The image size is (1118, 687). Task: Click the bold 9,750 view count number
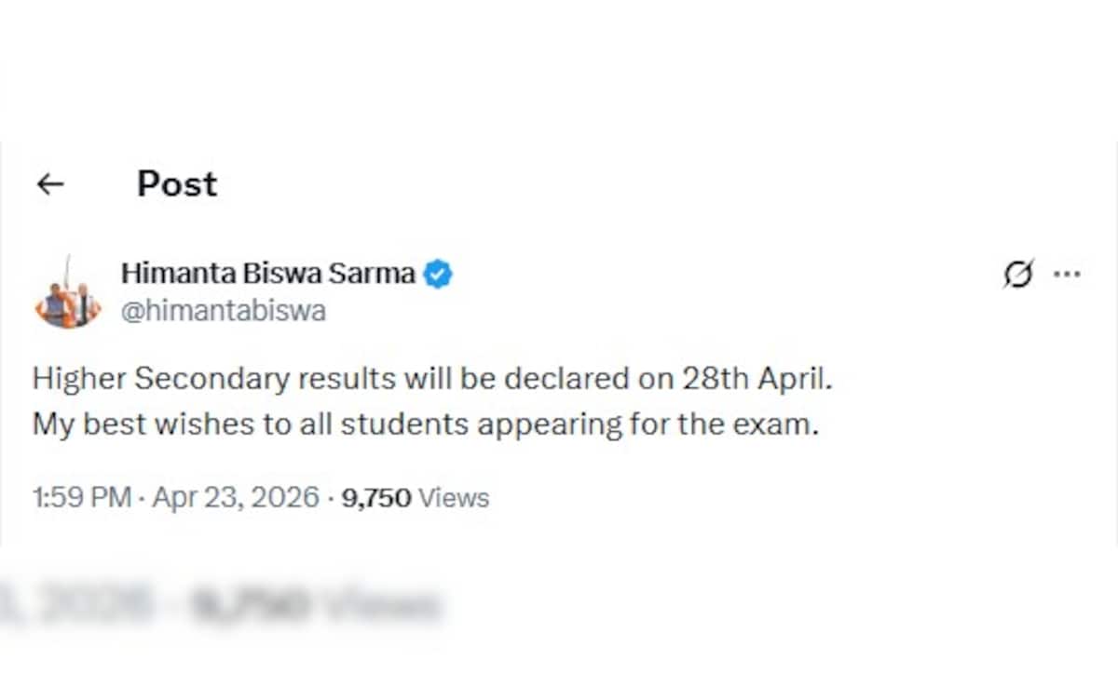(377, 498)
